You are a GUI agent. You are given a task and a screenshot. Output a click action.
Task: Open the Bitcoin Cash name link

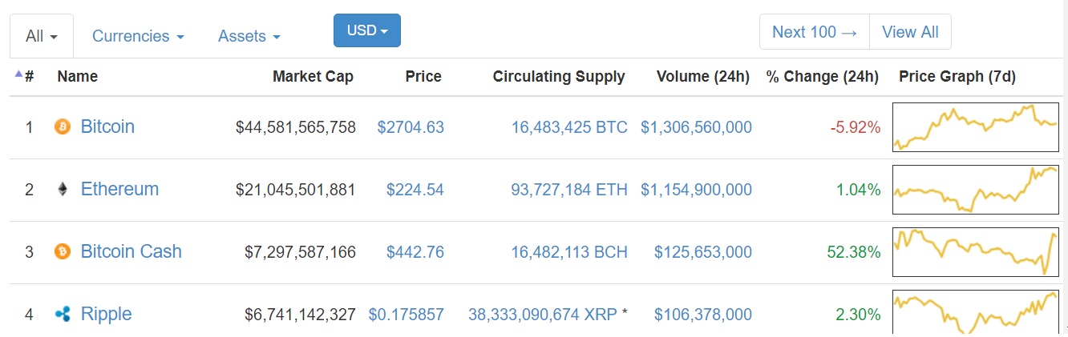[131, 251]
